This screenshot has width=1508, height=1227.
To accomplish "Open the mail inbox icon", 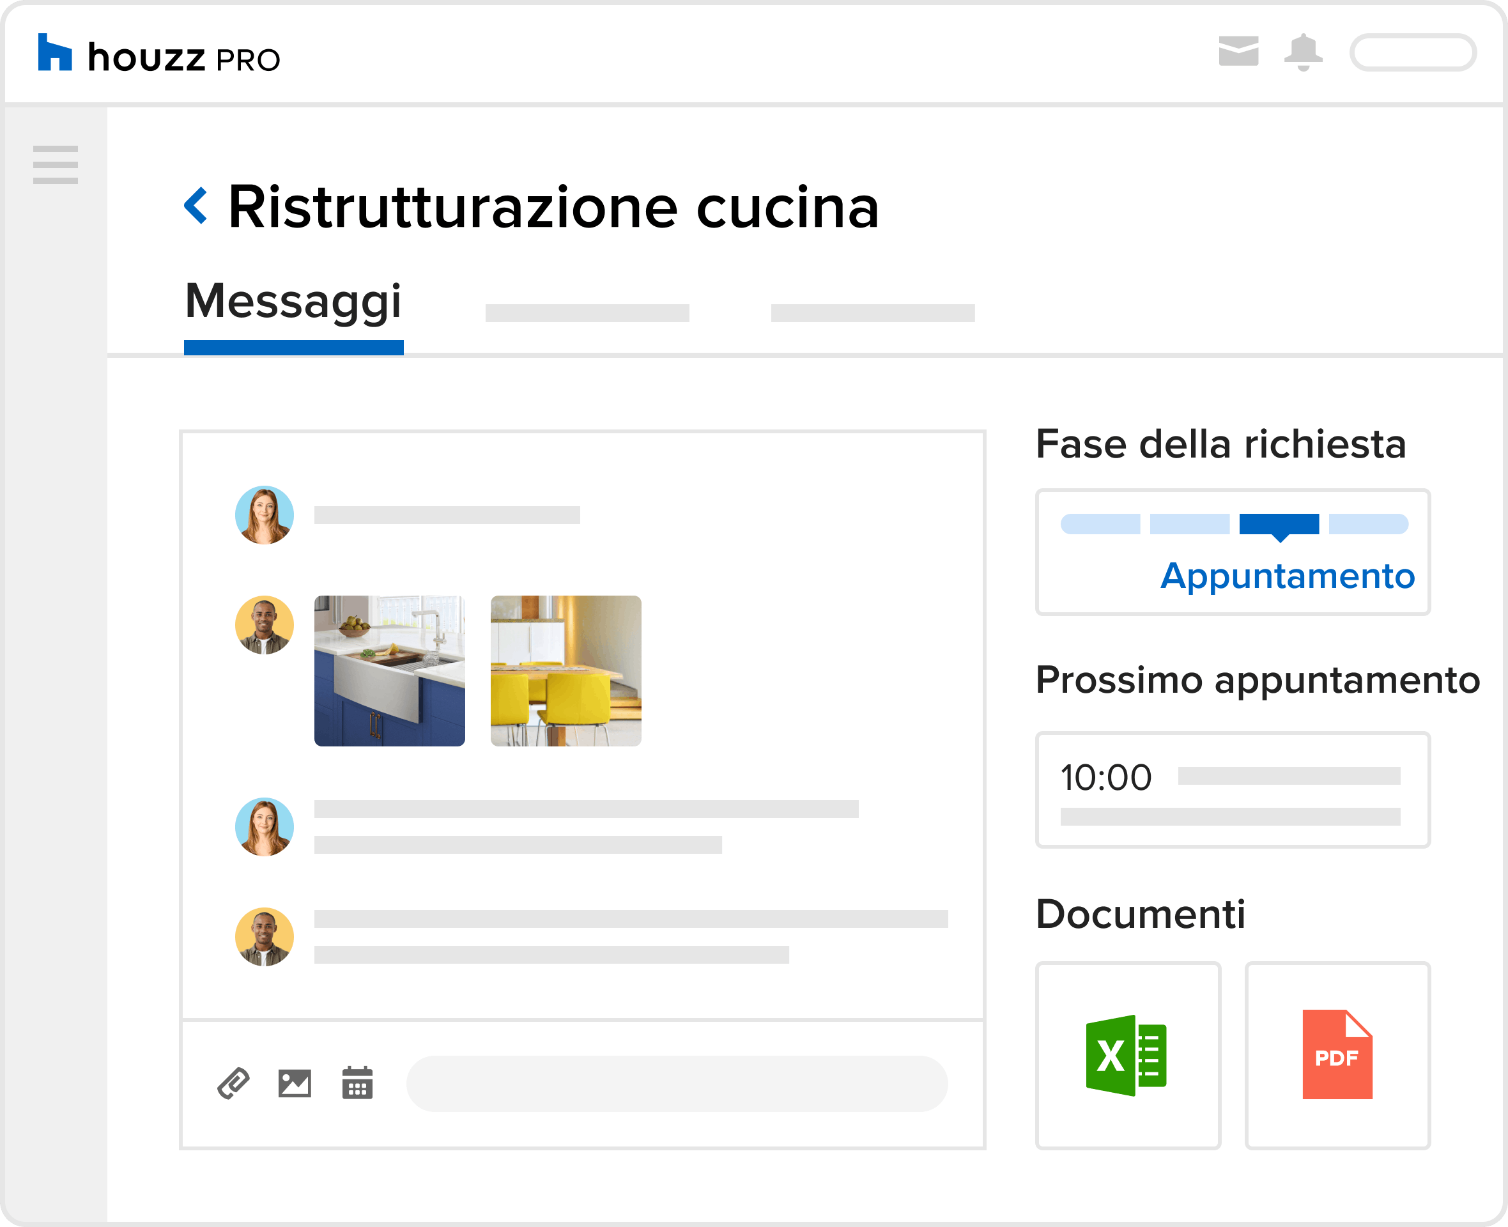I will 1238,51.
